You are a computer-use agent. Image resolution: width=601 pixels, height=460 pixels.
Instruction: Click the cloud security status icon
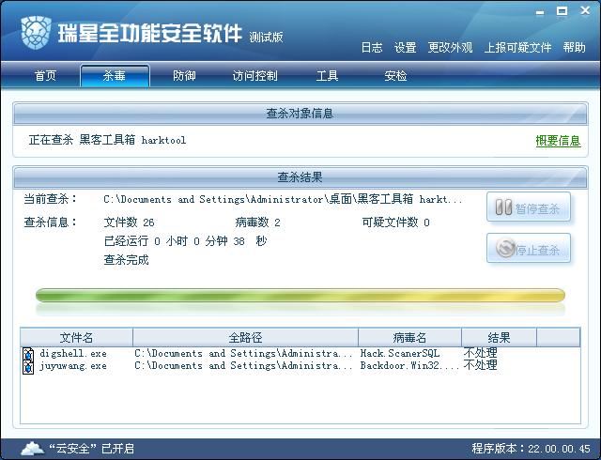coord(33,448)
